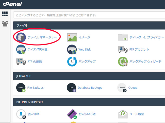Click the バックアップ ウィザード green icon

point(123,61)
